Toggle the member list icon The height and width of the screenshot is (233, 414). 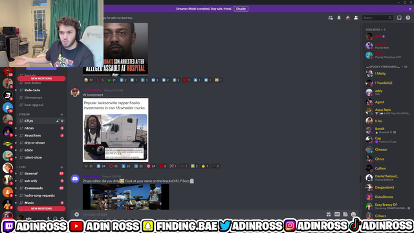pos(356,17)
